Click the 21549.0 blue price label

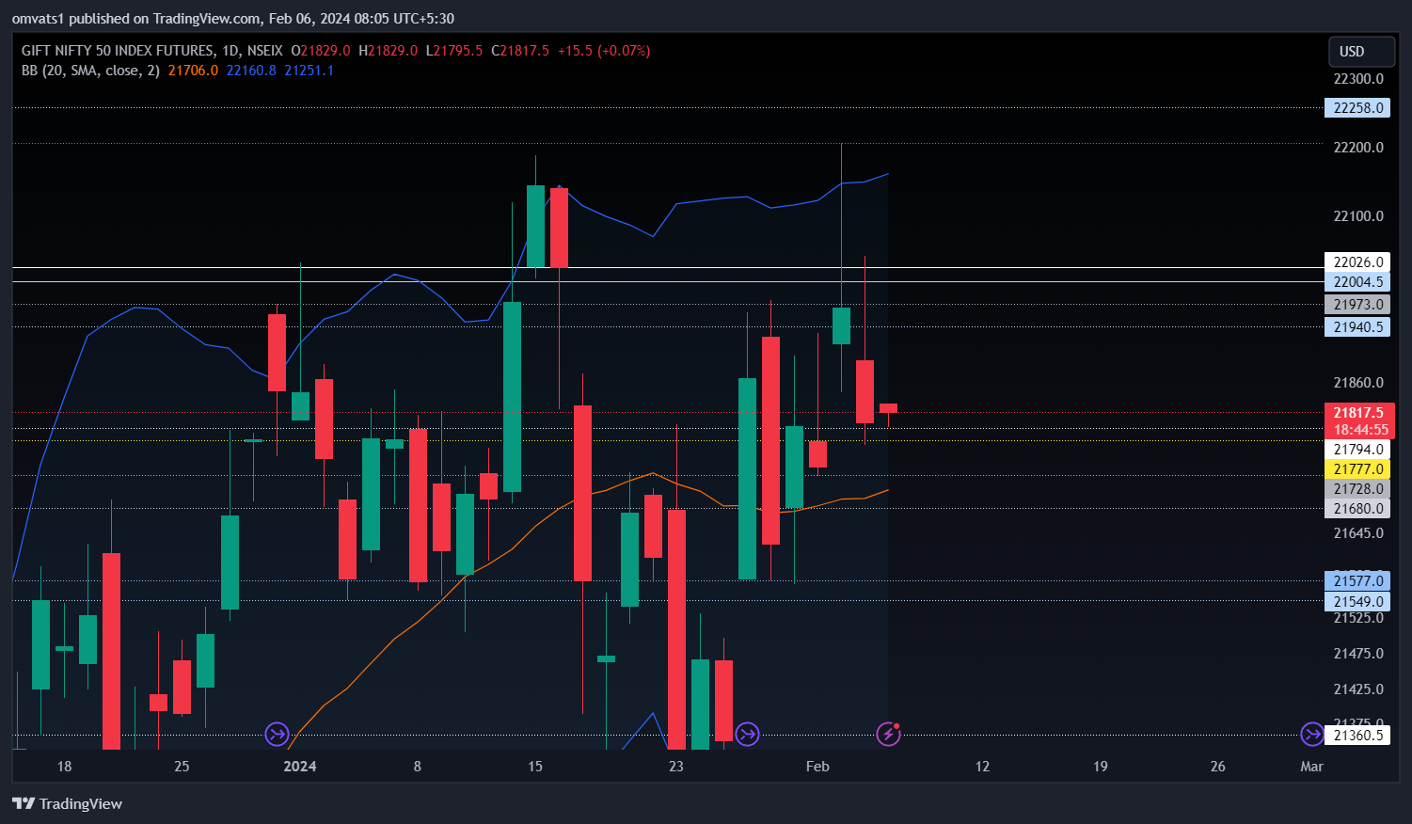click(x=1357, y=602)
